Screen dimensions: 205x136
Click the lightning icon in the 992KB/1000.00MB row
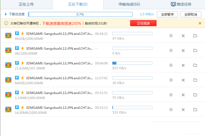22,34
